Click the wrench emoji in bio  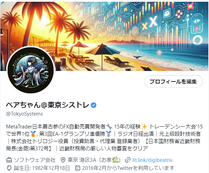pos(109,127)
